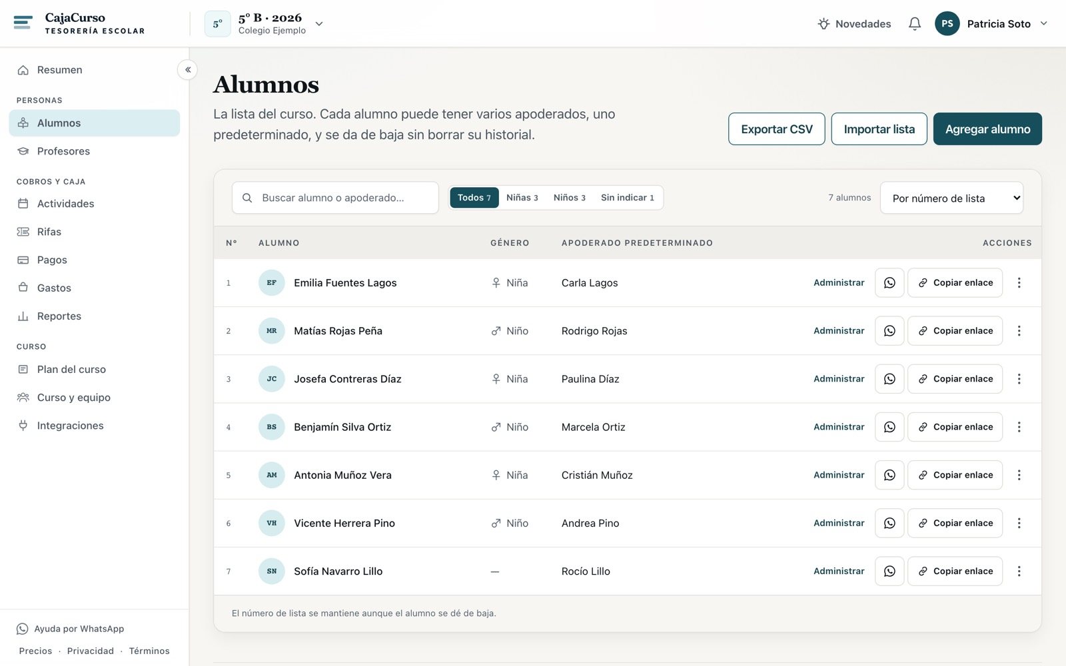Image resolution: width=1066 pixels, height=666 pixels.
Task: Click Importar lista button
Action: tap(879, 129)
